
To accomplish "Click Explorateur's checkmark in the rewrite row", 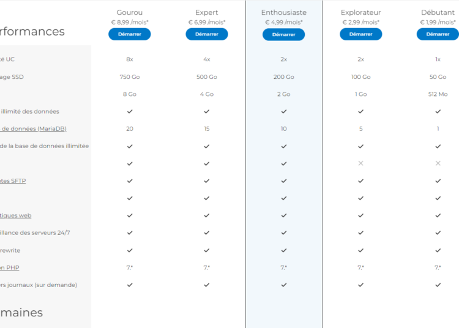I will tap(360, 250).
